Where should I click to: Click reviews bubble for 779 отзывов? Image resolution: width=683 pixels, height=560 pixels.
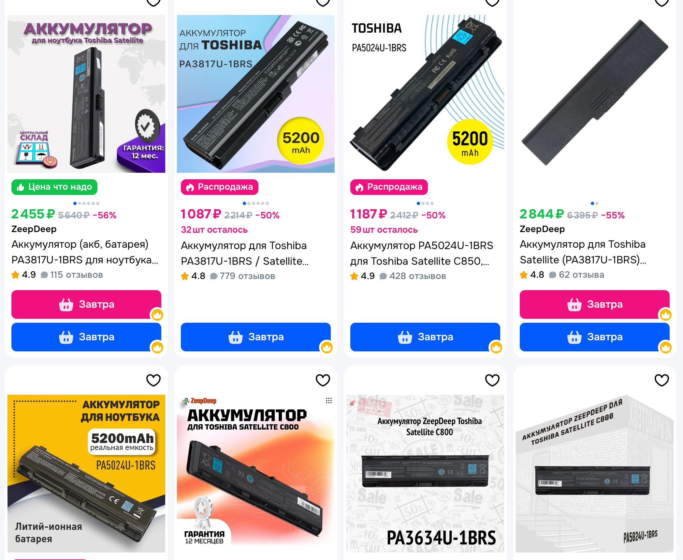coord(214,276)
